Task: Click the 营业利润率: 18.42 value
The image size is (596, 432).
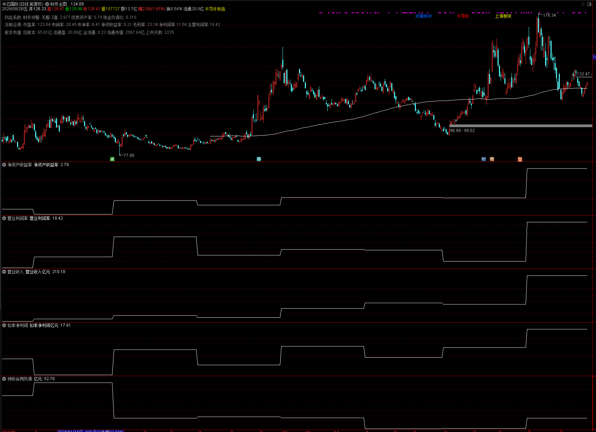Action: (x=46, y=218)
